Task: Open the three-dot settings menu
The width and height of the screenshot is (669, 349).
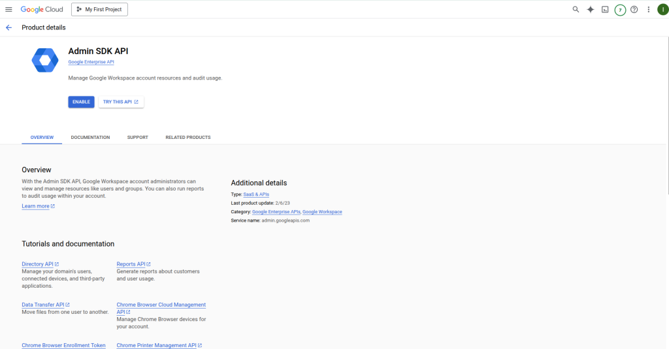Action: (x=648, y=9)
